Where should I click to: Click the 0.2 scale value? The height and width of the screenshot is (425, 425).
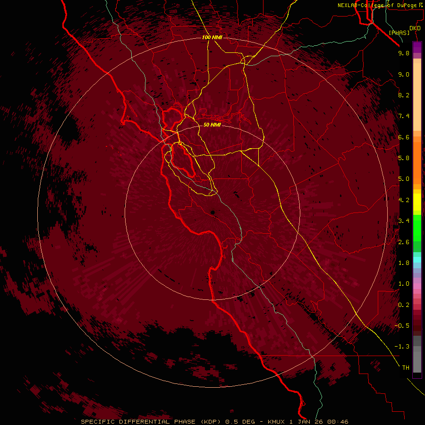(x=404, y=305)
